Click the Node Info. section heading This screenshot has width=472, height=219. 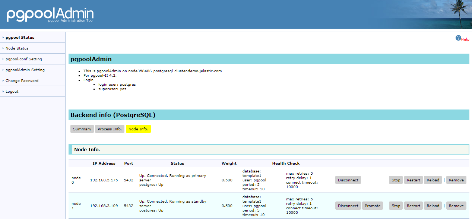(x=87, y=149)
